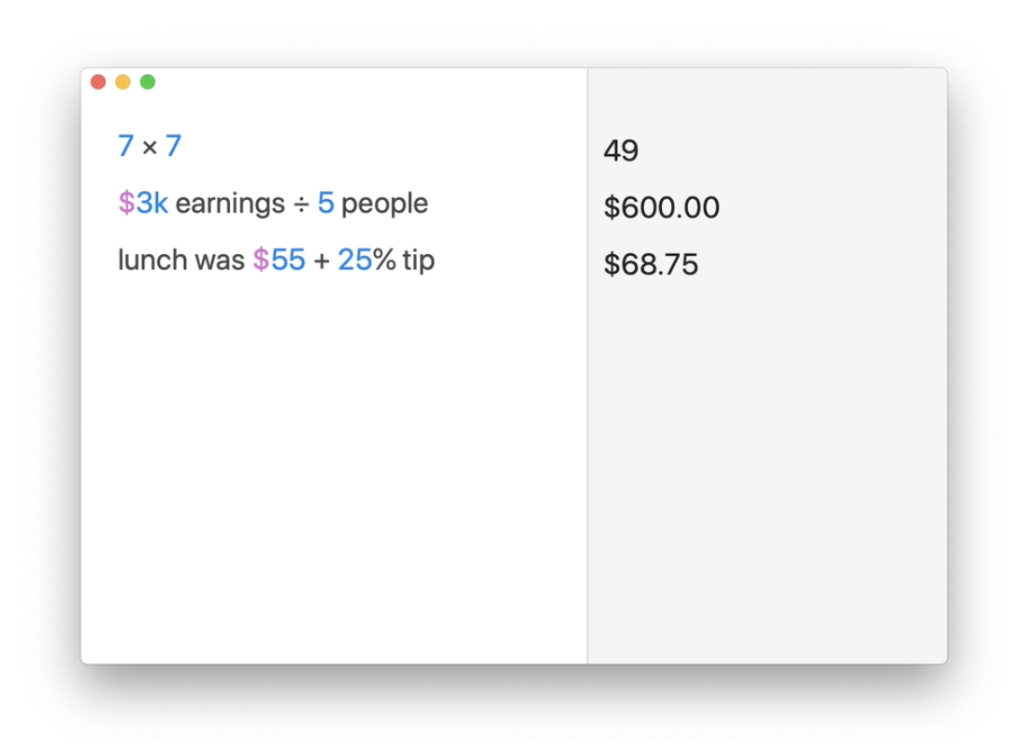
Task: Click the blue number 5 before people
Action: [325, 203]
